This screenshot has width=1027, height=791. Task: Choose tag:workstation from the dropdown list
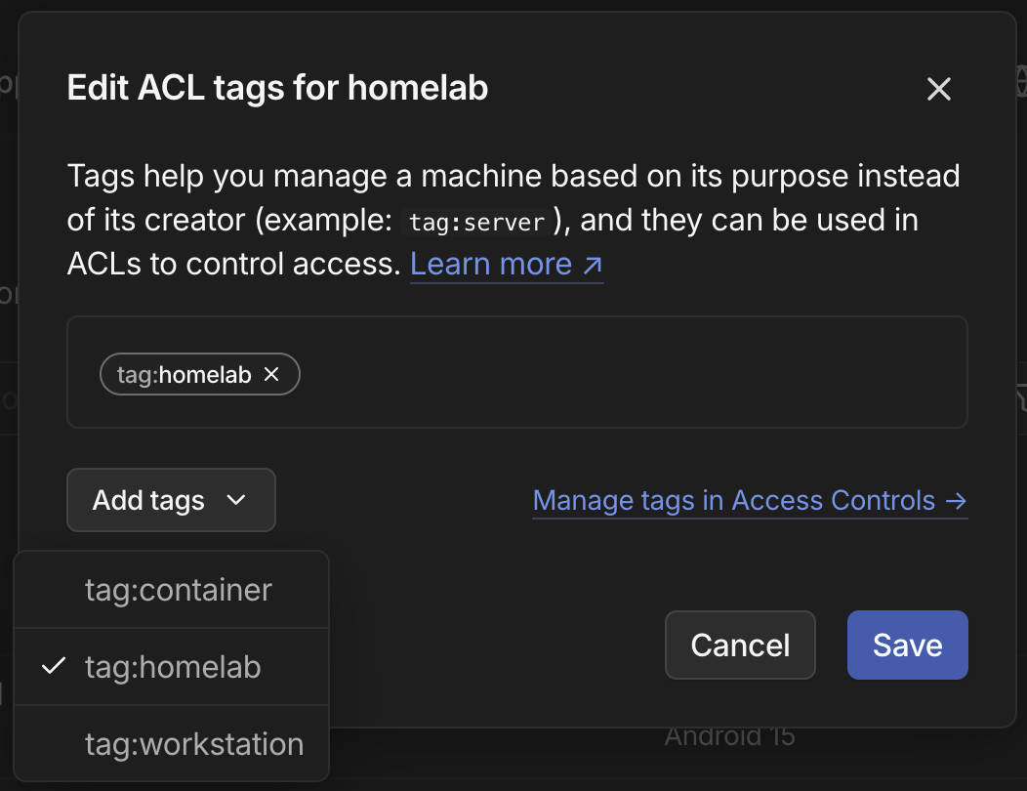pyautogui.click(x=193, y=744)
